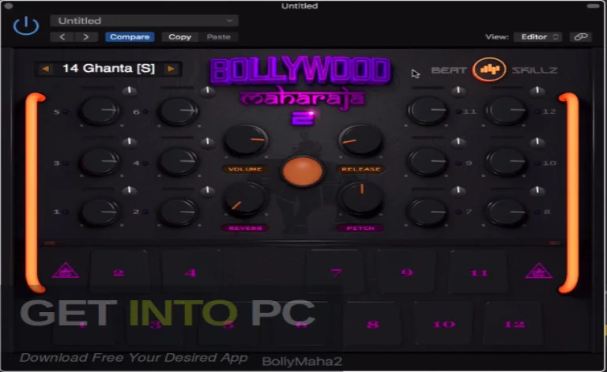607x372 pixels.
Task: Click the Paste button
Action: 218,37
